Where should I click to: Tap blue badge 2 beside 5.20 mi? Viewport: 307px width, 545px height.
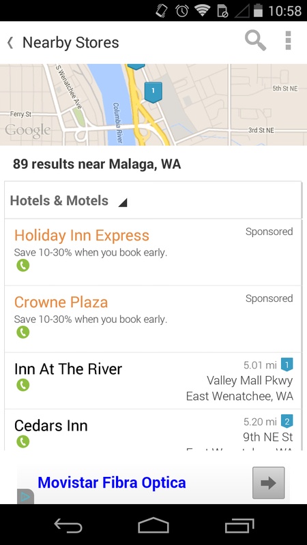tap(287, 421)
